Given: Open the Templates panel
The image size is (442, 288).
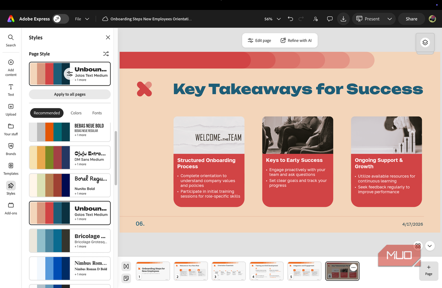Looking at the screenshot, I should pyautogui.click(x=11, y=169).
